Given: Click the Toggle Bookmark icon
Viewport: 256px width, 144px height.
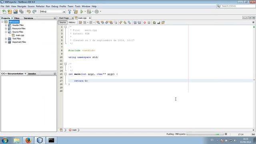Looking at the screenshot, I should (129, 22).
